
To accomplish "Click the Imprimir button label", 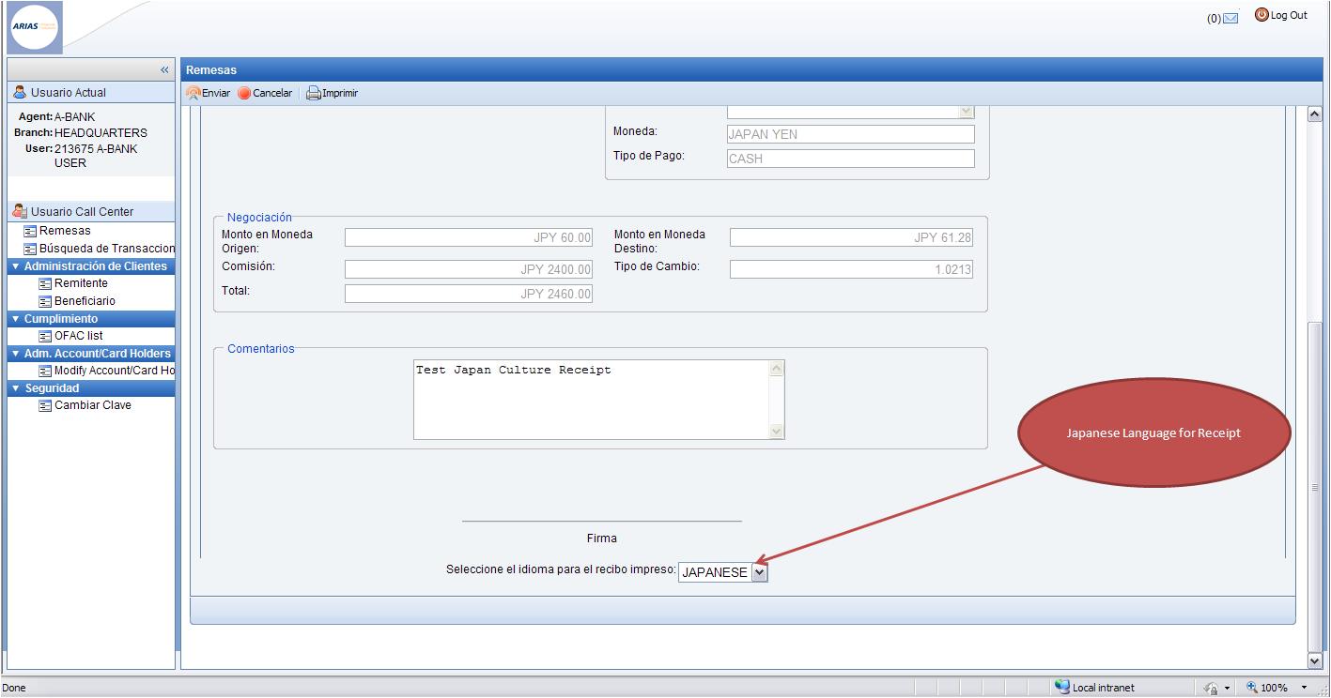I will [340, 94].
